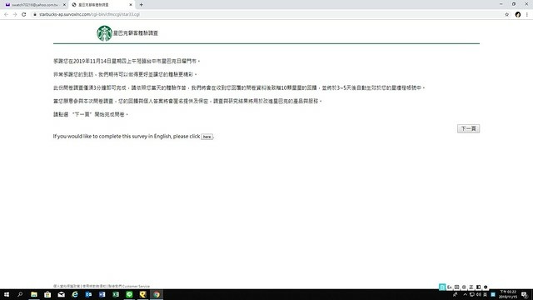Open Word from taskbar
The width and height of the screenshot is (533, 300).
[102, 294]
